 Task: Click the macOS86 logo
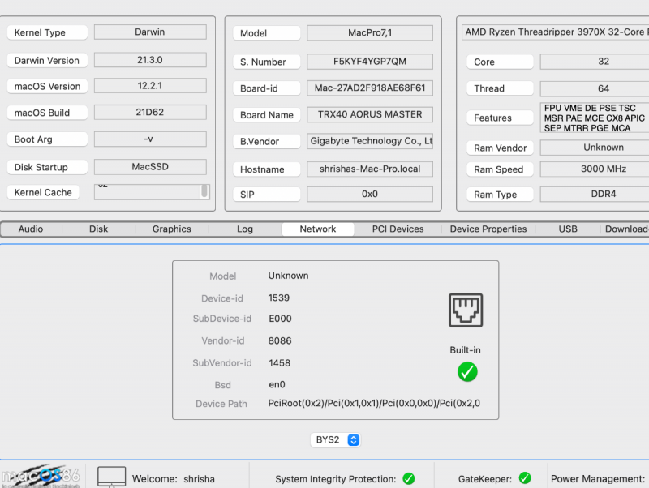41,476
